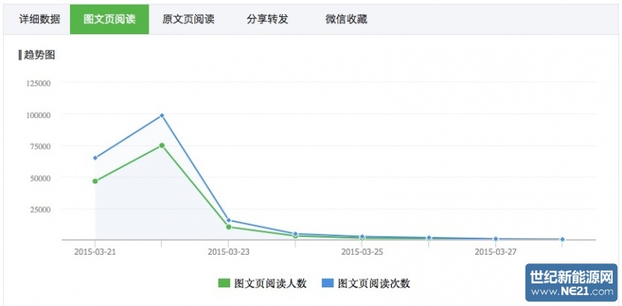This screenshot has width=622, height=306.
Task: Click blue data point on 2015-03-21
Action: point(95,158)
